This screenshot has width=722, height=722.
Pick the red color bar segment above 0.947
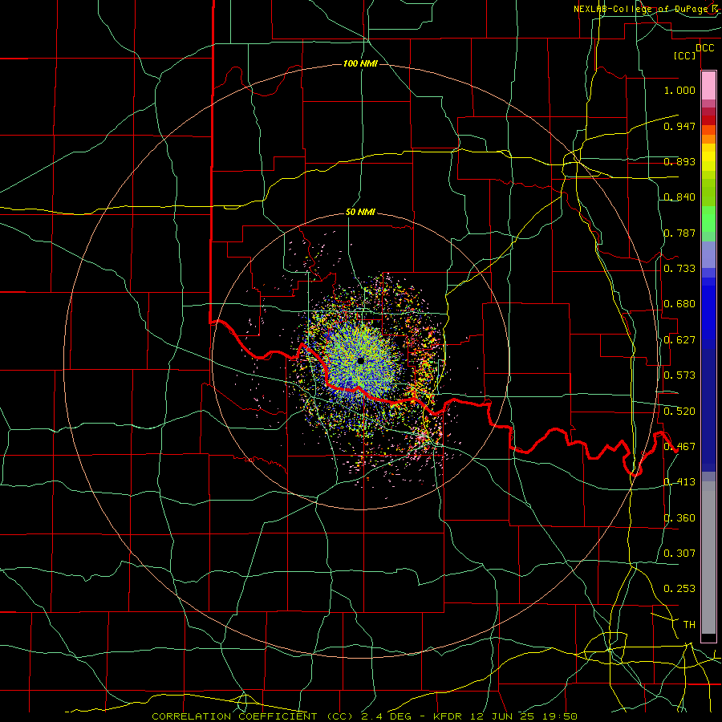708,120
